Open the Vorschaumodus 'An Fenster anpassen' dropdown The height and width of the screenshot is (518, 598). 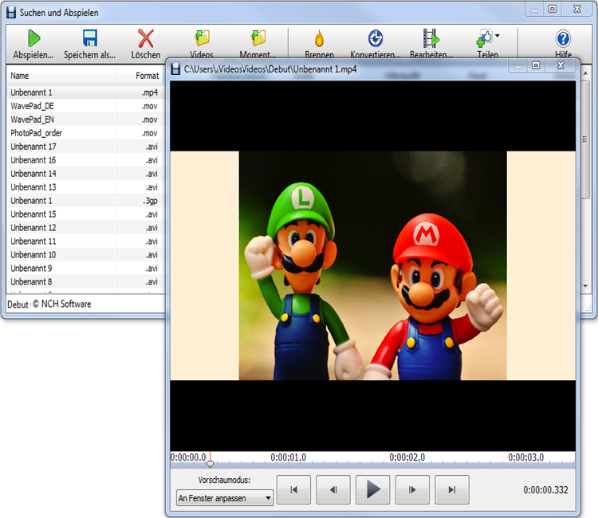pyautogui.click(x=225, y=498)
